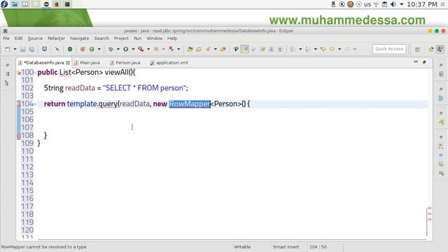Click the highlighted RowMapper text
448x252 pixels.
[x=190, y=104]
